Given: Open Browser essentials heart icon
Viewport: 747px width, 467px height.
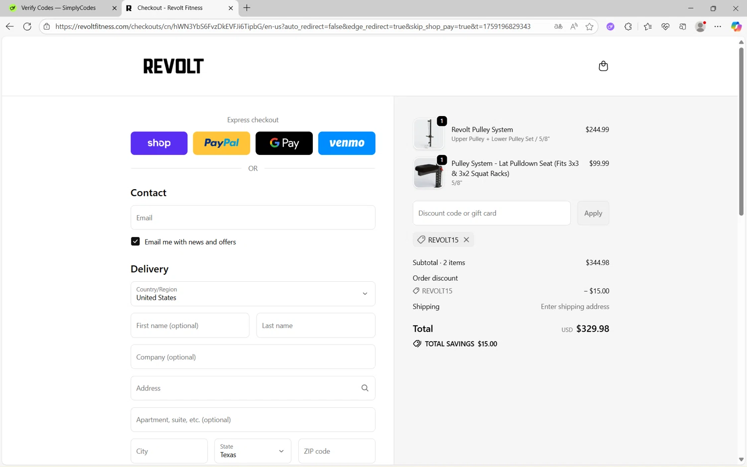Looking at the screenshot, I should tap(665, 26).
